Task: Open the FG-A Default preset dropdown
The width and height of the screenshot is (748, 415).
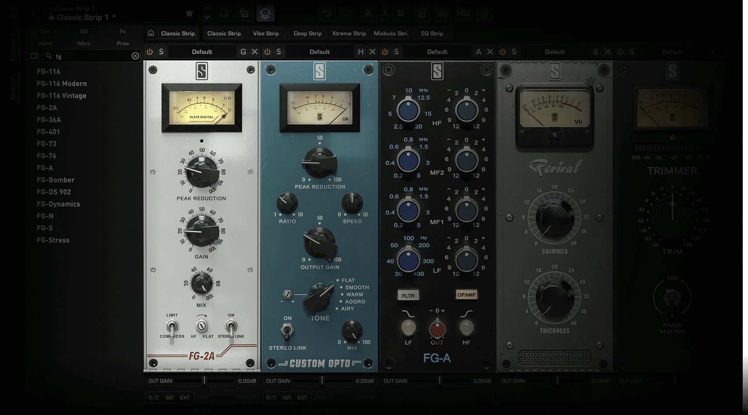Action: click(437, 52)
